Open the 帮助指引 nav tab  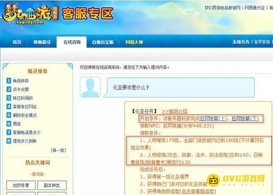pyautogui.click(x=42, y=42)
